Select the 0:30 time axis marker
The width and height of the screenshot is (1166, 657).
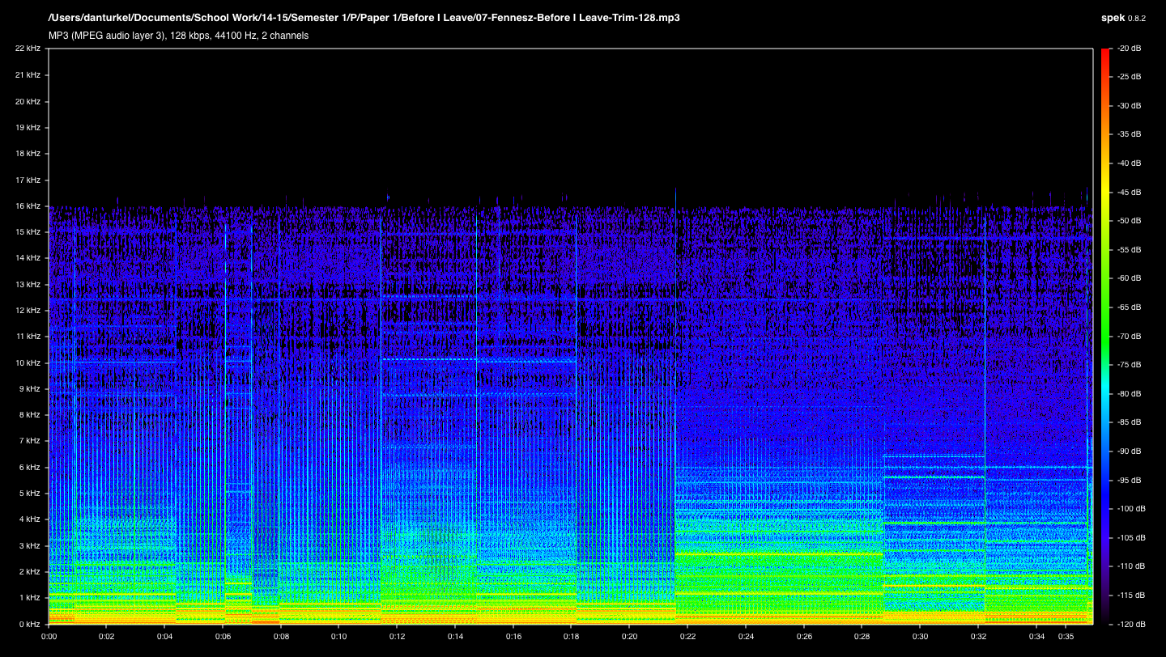point(919,637)
